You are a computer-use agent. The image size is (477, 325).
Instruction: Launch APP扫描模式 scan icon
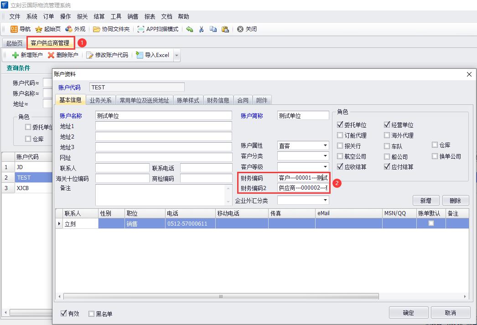(x=141, y=29)
